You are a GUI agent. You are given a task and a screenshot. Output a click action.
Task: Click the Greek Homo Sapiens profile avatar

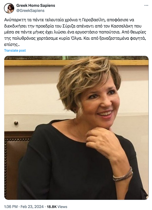tap(9, 8)
